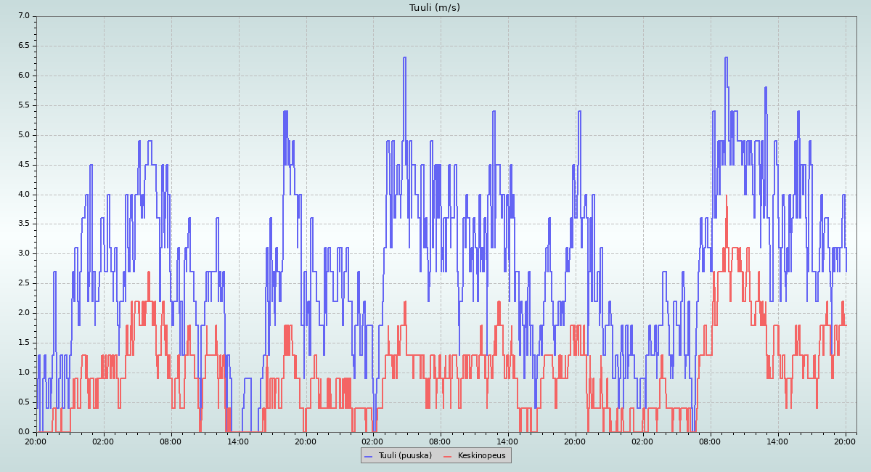Select the 6.0 y-axis value
This screenshot has width=871, height=472.
[23, 76]
